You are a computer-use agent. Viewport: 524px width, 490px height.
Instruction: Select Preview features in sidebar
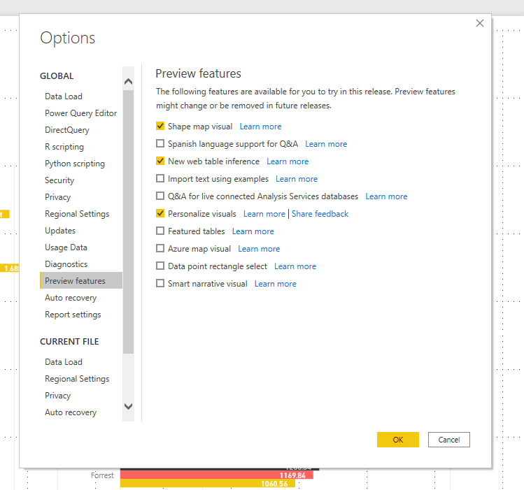tap(81, 281)
